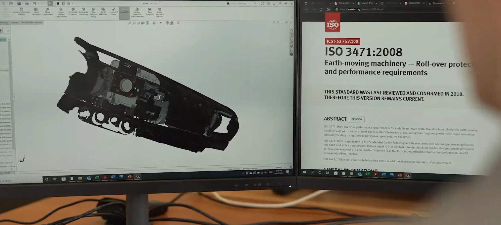The image size is (501, 225).
Task: Open Excel from left monitor taskbar
Action: pyautogui.click(x=97, y=178)
